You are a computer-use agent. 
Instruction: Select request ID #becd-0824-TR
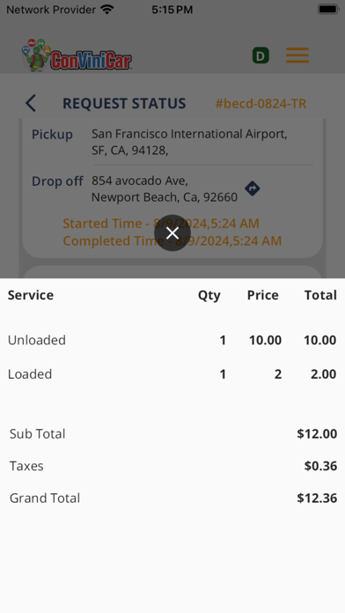(x=261, y=104)
